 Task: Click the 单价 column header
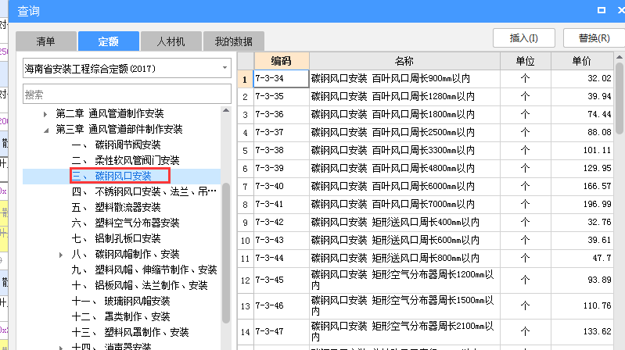point(582,61)
